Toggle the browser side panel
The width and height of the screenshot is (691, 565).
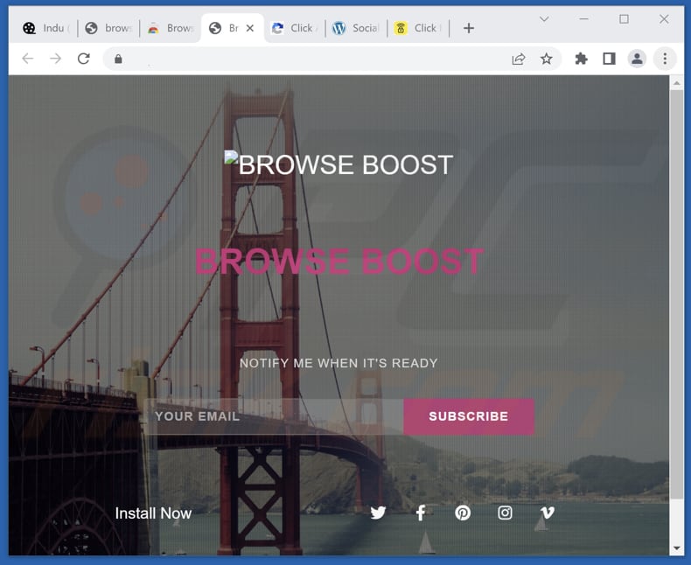coord(609,59)
